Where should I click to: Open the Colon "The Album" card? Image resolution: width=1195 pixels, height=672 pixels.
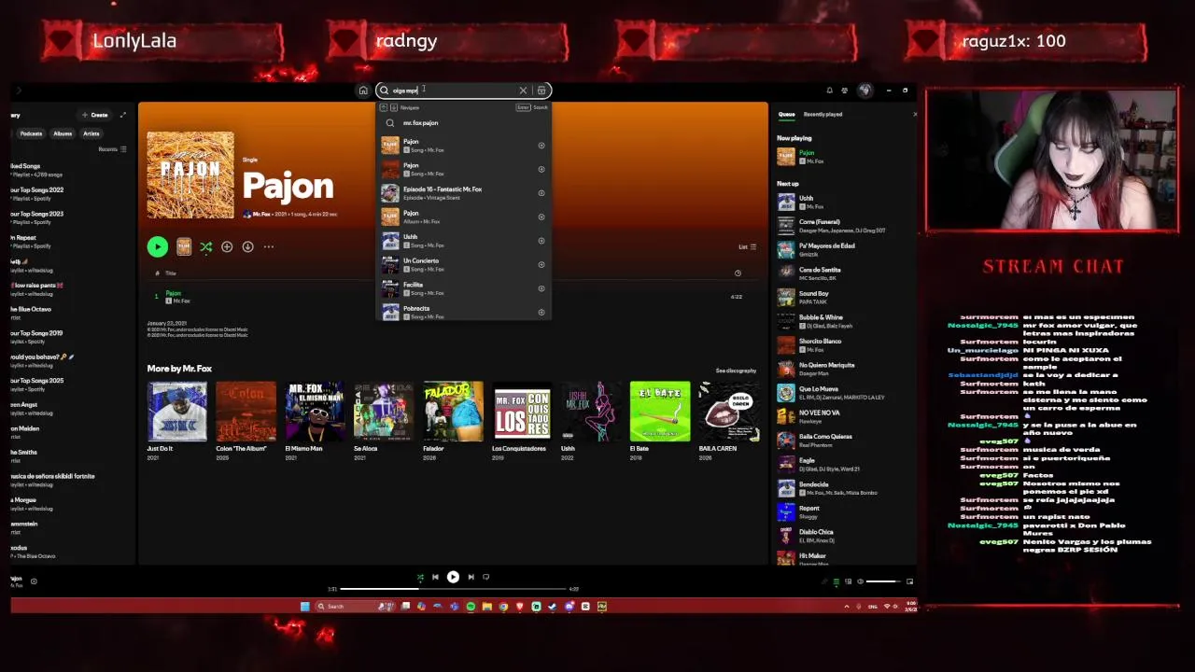(x=246, y=421)
